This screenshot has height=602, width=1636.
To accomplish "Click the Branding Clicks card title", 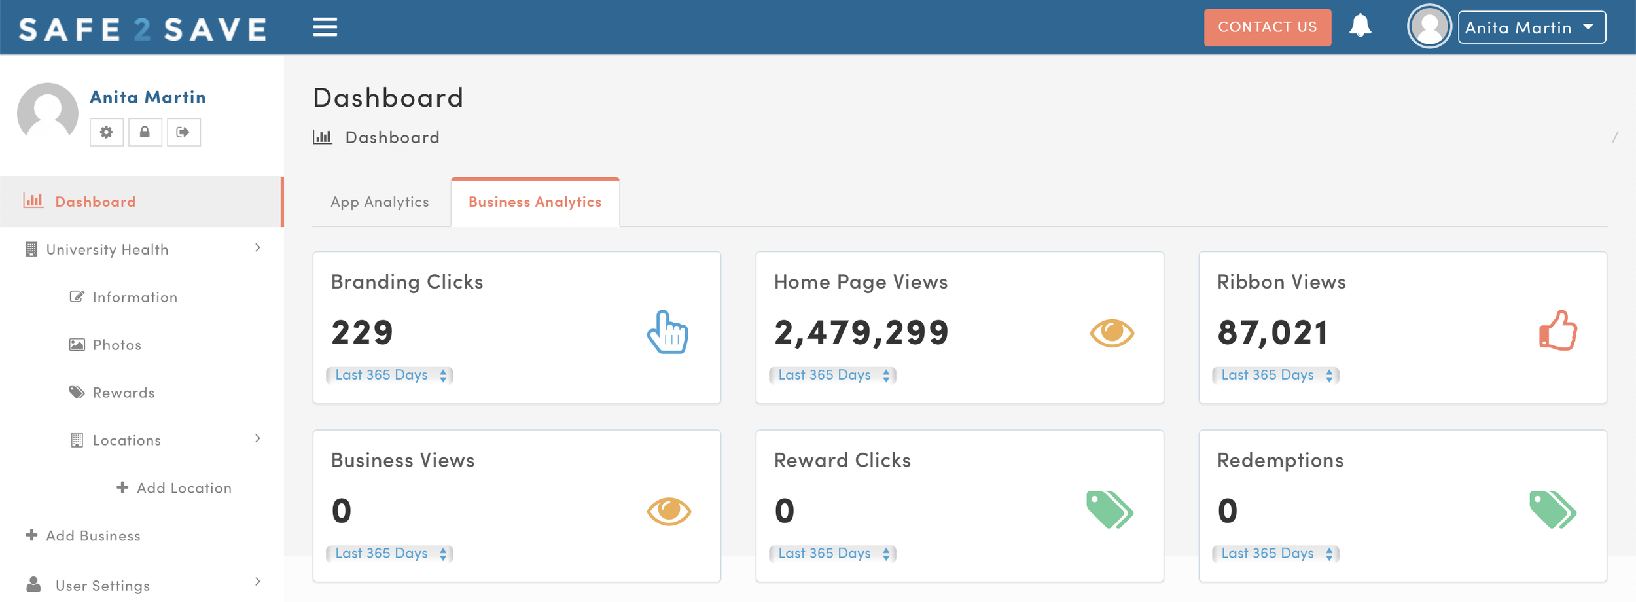I will [407, 282].
